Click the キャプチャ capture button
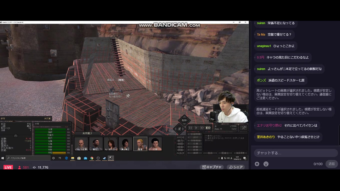This screenshot has width=340, height=191. click(212, 167)
